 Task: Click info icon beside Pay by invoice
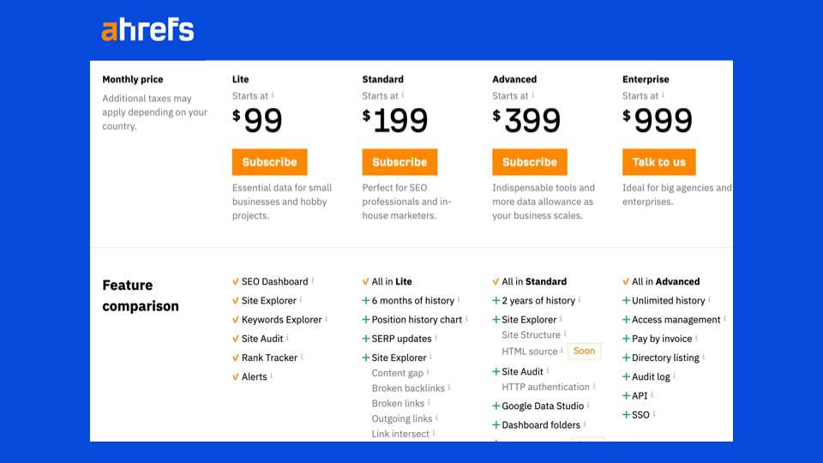696,338
